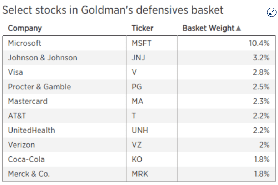Click the Mastercard company name
Image resolution: width=278 pixels, height=185 pixels.
(28, 101)
